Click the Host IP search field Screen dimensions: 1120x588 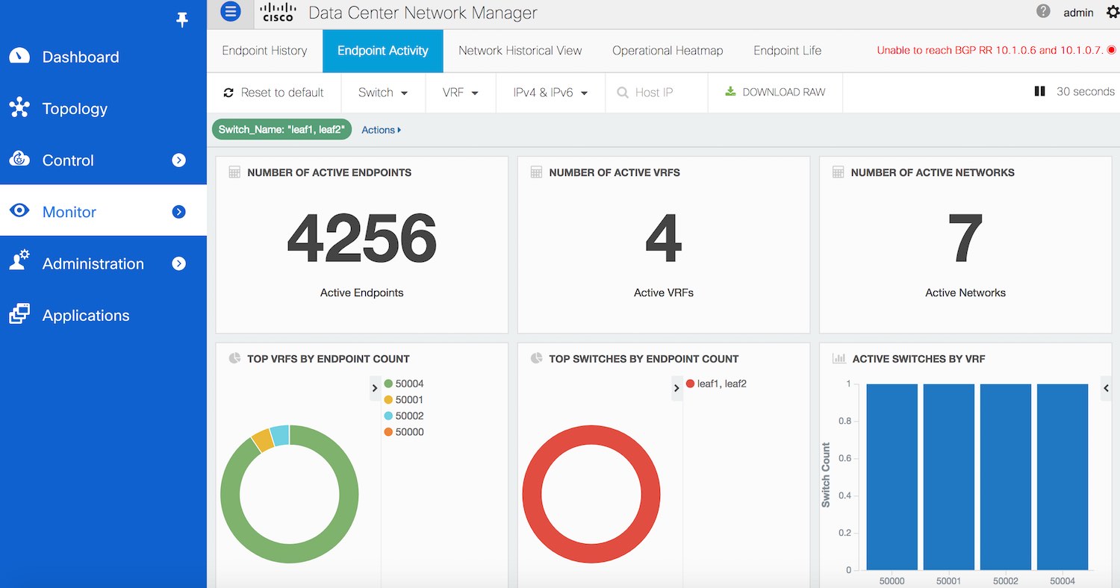(x=654, y=93)
